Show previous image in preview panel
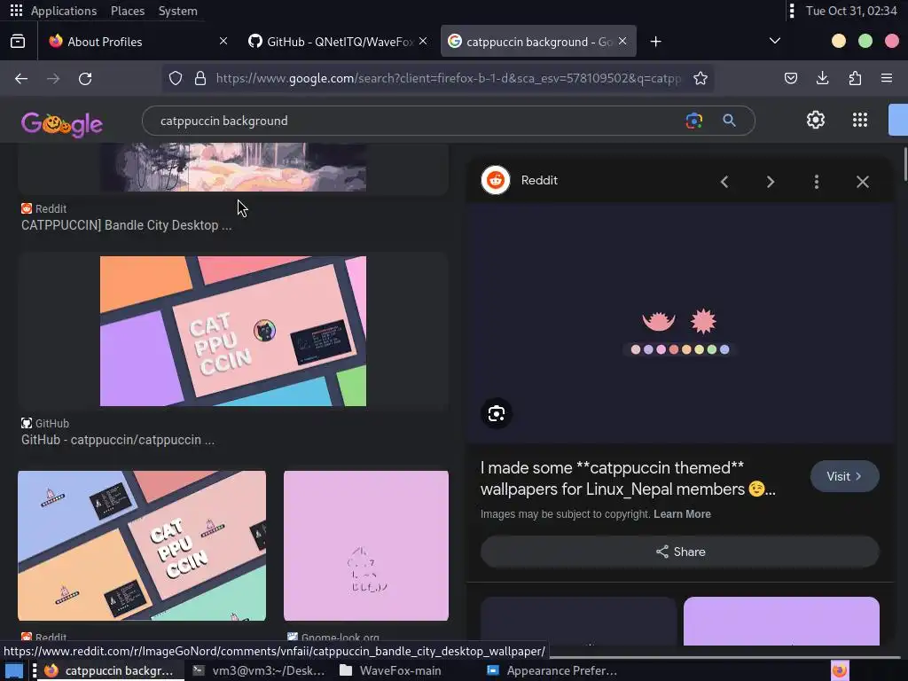Image resolution: width=908 pixels, height=681 pixels. 724,182
